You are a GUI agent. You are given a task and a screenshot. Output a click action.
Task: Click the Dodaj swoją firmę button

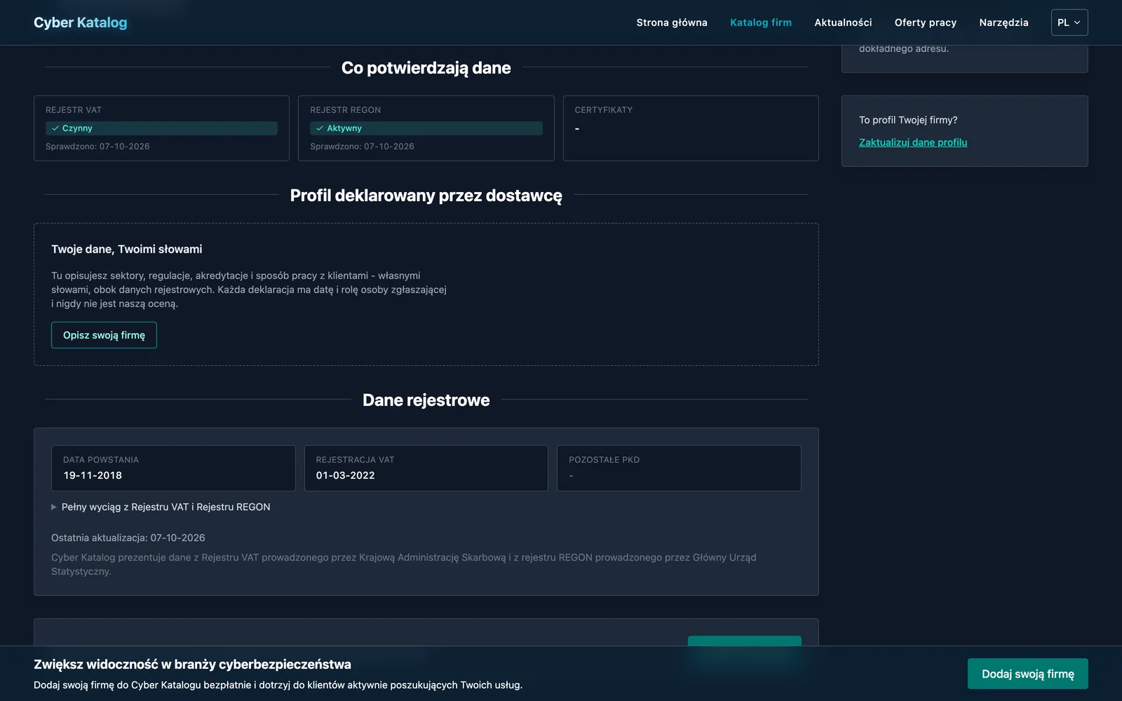[1028, 674]
